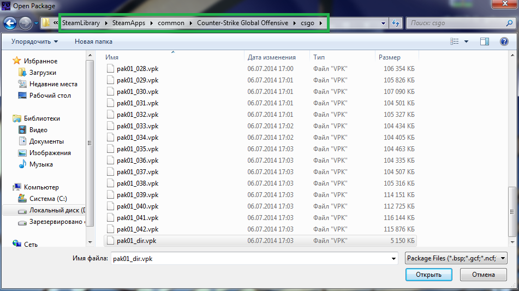This screenshot has height=291, width=519.
Task: Click Новая папка button
Action: [93, 41]
